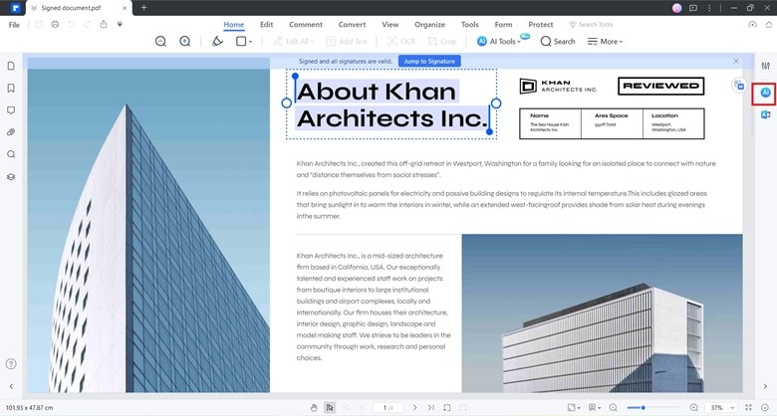Switch to the Form tab

point(503,24)
